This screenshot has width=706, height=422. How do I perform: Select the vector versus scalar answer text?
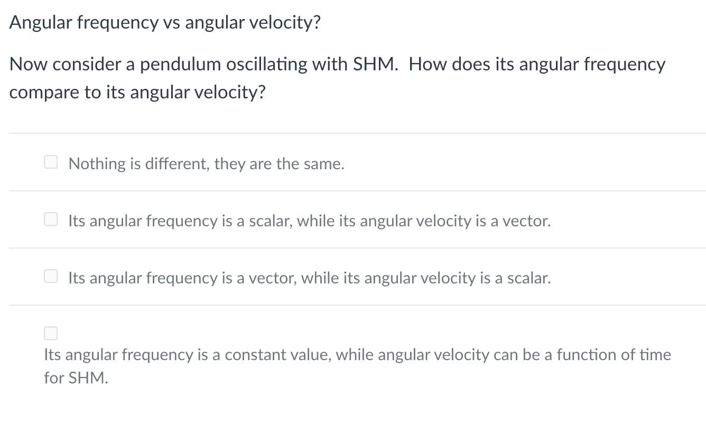pyautogui.click(x=309, y=278)
